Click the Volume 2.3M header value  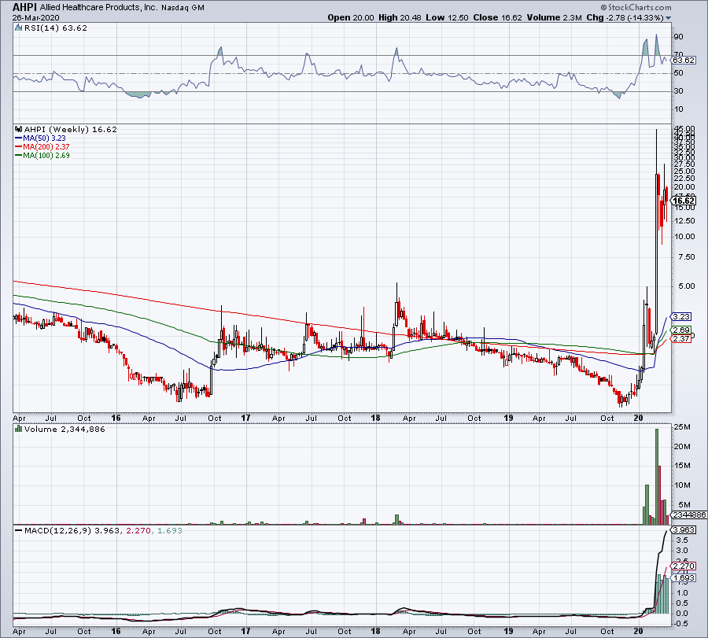pos(554,17)
